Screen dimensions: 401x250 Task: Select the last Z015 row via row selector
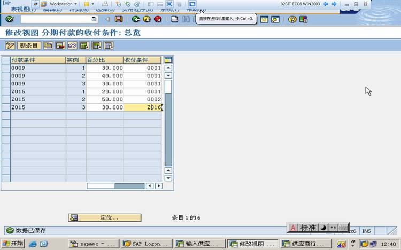click(x=6, y=107)
